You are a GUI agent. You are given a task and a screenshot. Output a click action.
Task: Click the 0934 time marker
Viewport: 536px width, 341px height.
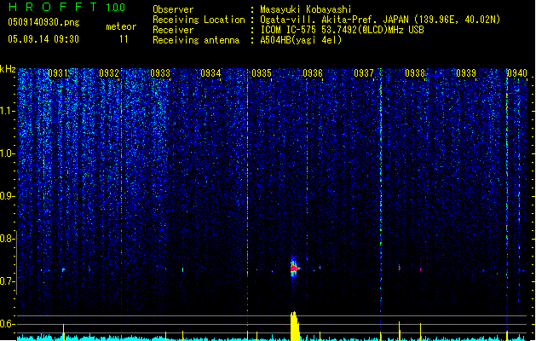coord(210,73)
